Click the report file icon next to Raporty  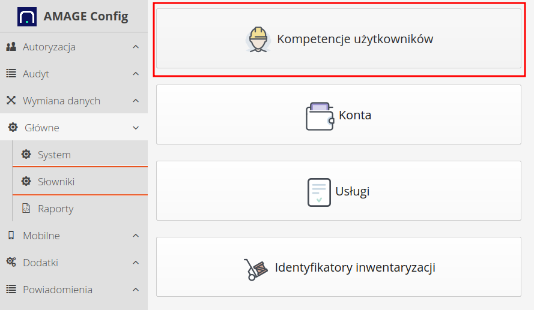(x=26, y=209)
